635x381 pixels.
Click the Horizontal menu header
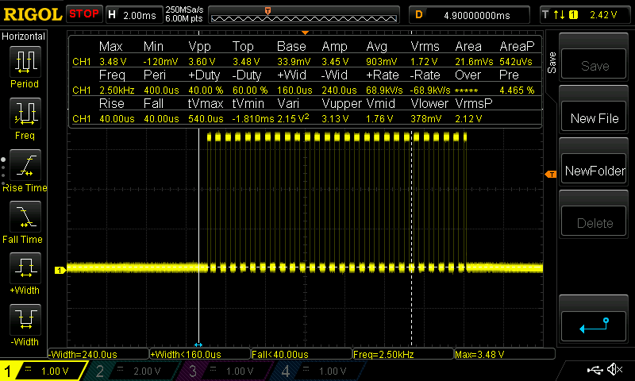tap(24, 37)
